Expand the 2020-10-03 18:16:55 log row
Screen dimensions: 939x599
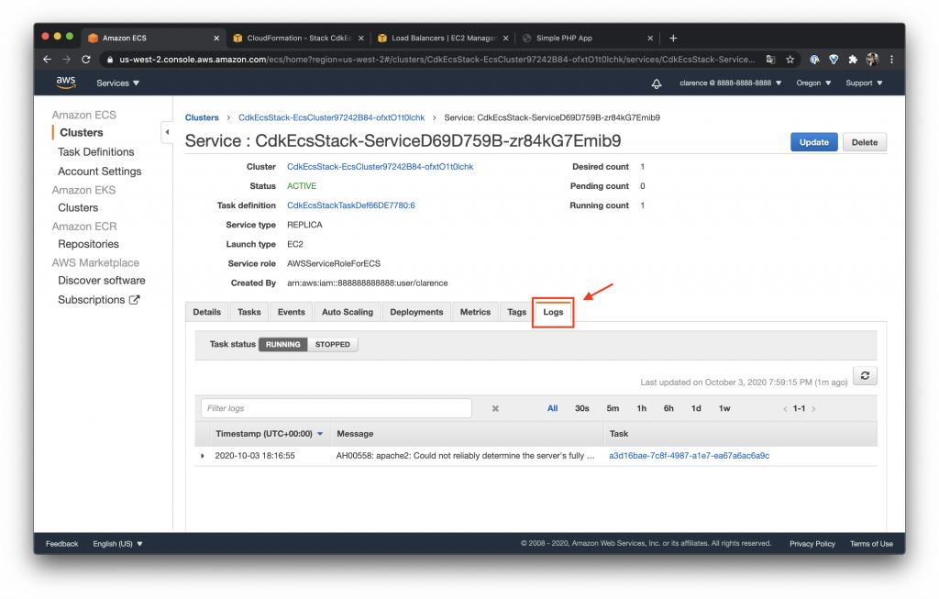pos(203,456)
